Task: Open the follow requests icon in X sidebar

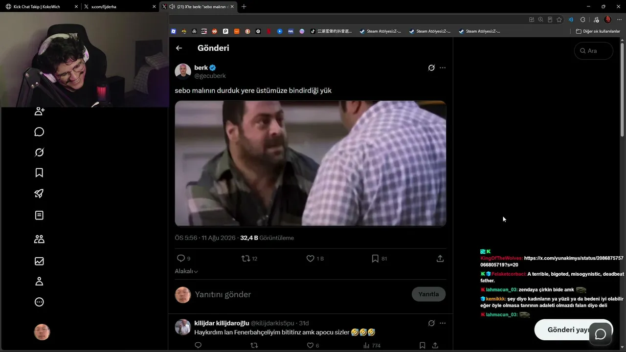Action: 40,111
